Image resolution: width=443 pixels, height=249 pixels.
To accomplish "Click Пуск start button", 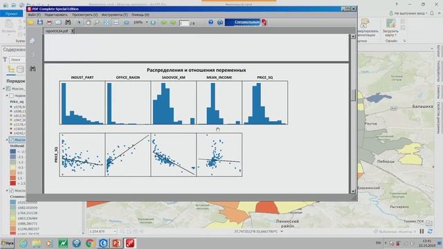I will click(8, 243).
